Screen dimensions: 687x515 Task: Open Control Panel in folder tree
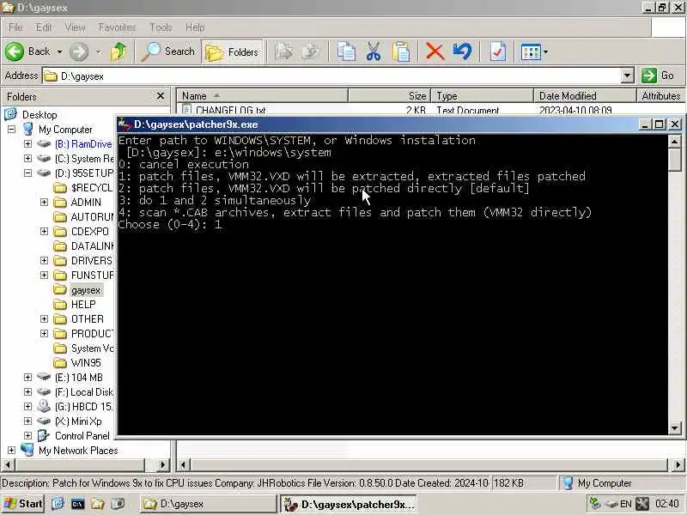pyautogui.click(x=82, y=436)
